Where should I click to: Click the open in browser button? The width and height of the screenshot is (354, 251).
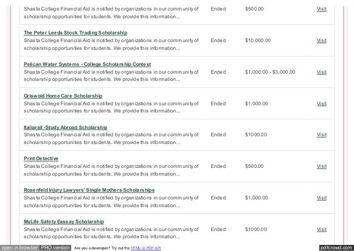click(x=19, y=248)
